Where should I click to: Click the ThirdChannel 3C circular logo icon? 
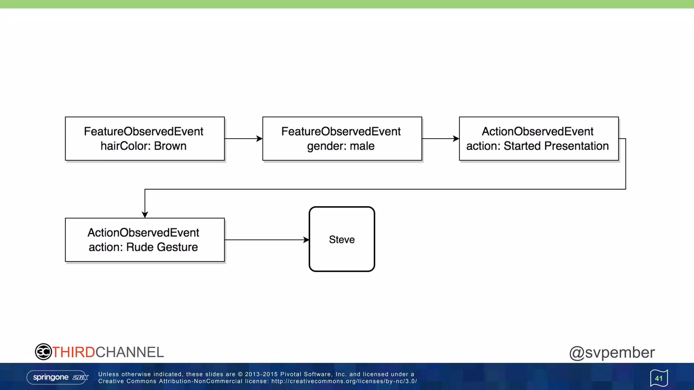coord(43,352)
